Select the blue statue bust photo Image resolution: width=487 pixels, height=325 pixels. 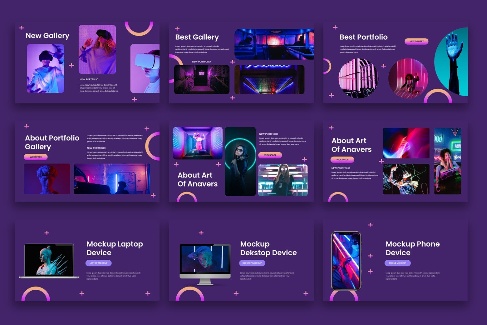point(47,179)
